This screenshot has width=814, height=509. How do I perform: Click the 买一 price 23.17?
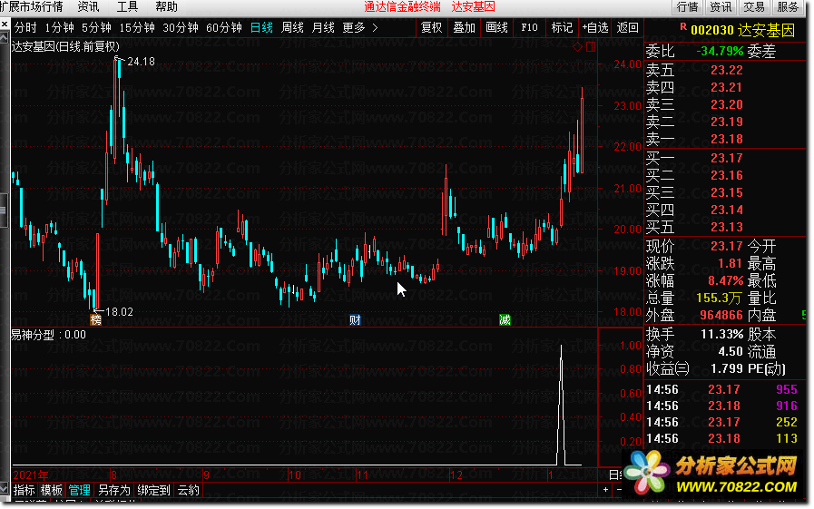click(x=726, y=158)
